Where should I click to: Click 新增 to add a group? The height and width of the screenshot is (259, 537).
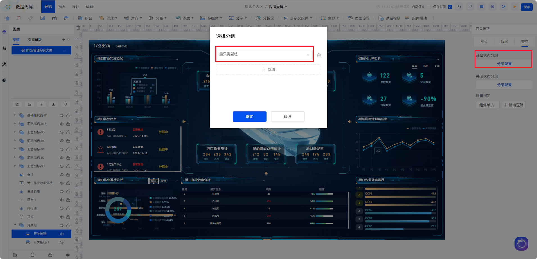(268, 70)
